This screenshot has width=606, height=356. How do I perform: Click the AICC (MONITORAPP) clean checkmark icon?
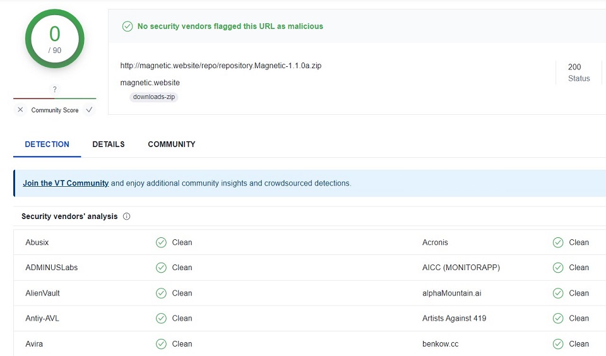(558, 268)
